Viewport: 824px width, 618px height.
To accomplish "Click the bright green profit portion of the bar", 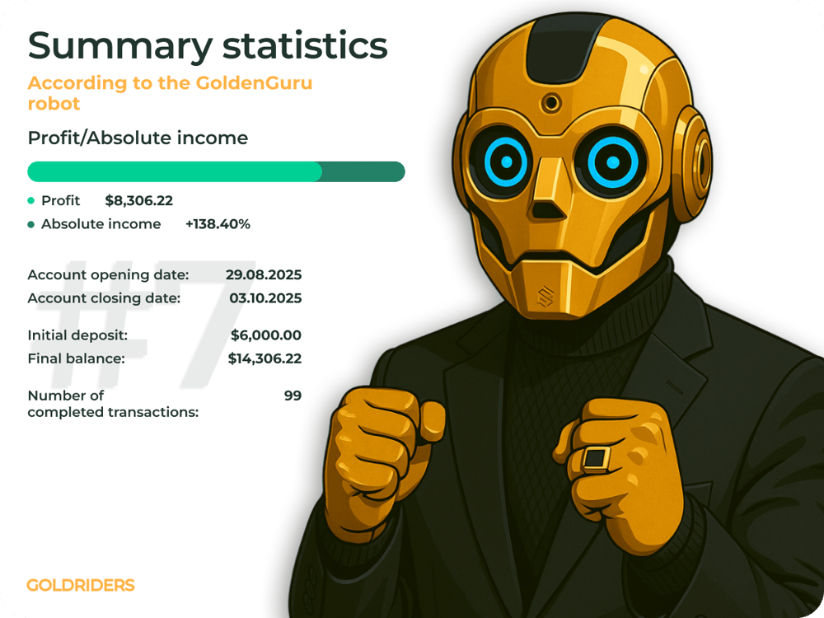I will (x=174, y=171).
